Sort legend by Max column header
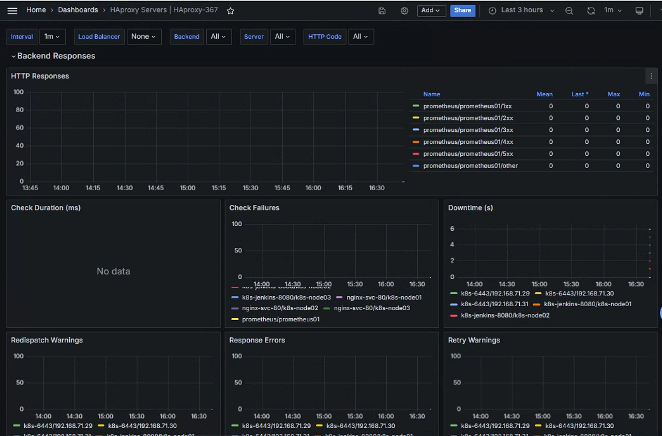This screenshot has height=436, width=662. coord(613,94)
